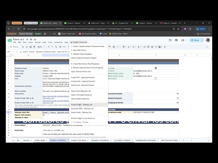Image resolution: width=218 pixels, height=163 pixels.
Task: Select the paint format roller icon
Action: click(34, 47)
